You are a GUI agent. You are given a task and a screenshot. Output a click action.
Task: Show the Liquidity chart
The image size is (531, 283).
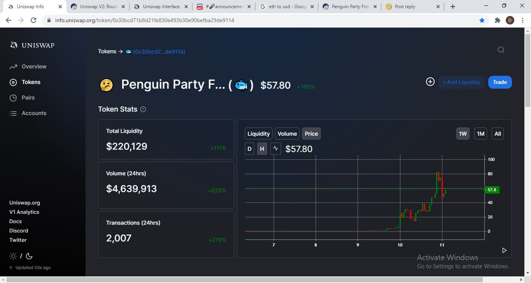(x=259, y=134)
